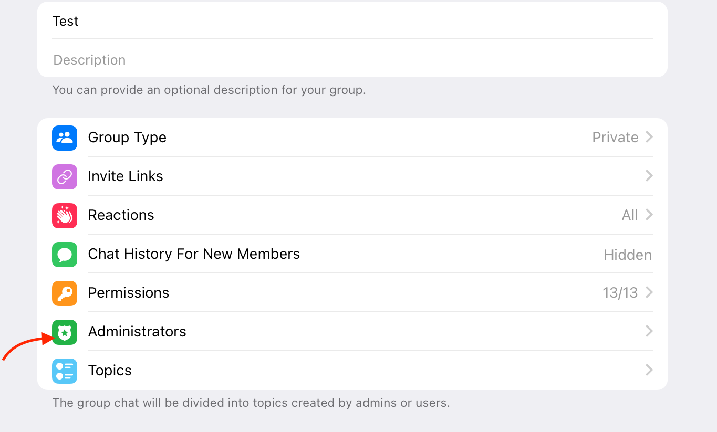Click the purple Invite Links chain icon
Viewport: 717px width, 432px height.
click(x=65, y=176)
